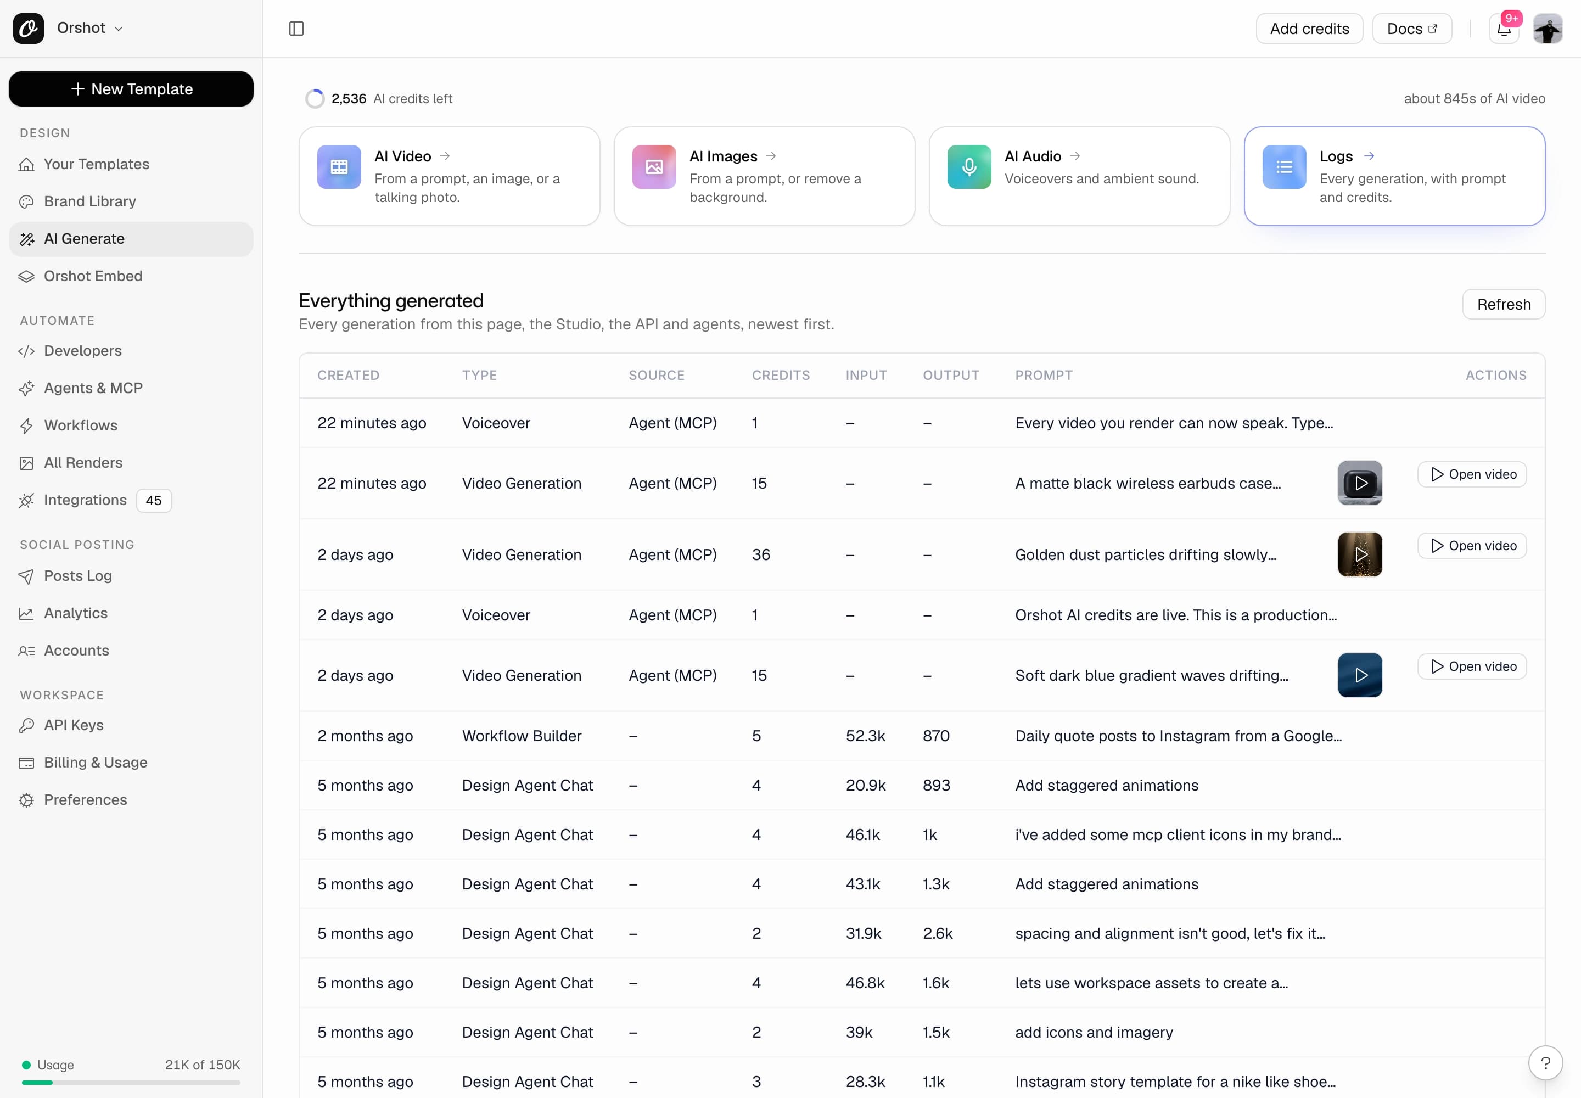The width and height of the screenshot is (1581, 1098).
Task: Open Integrations with 45 badge
Action: coord(131,500)
